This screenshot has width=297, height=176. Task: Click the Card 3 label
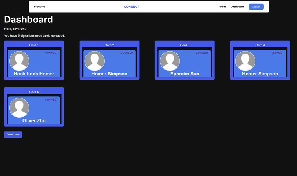pos(185,45)
